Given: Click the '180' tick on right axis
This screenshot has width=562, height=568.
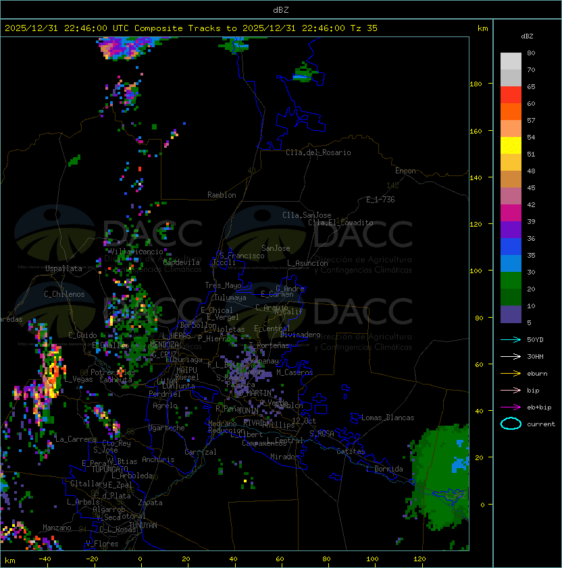Looking at the screenshot, I should pyautogui.click(x=476, y=84).
